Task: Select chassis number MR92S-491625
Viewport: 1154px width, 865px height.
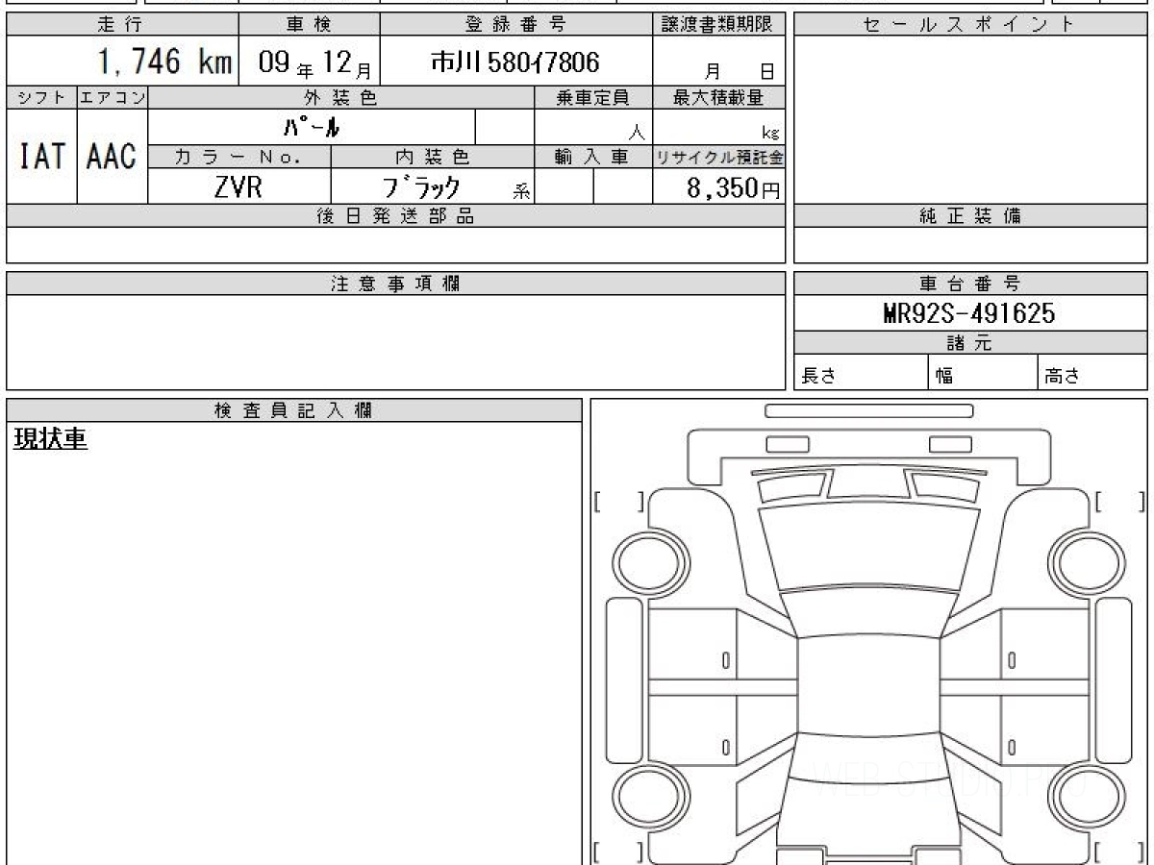Action: 968,313
